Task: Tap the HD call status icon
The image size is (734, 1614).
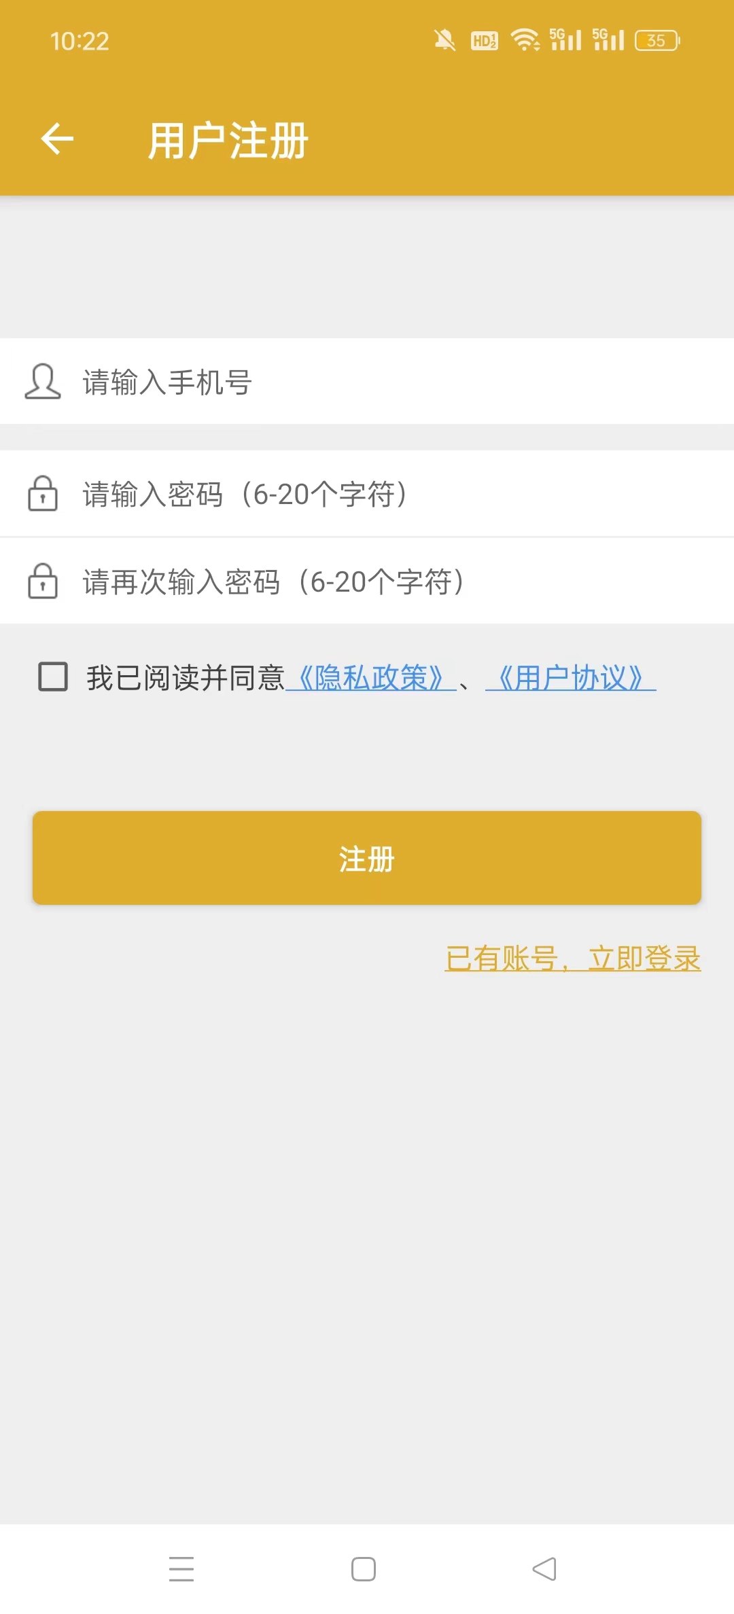Action: coord(485,41)
